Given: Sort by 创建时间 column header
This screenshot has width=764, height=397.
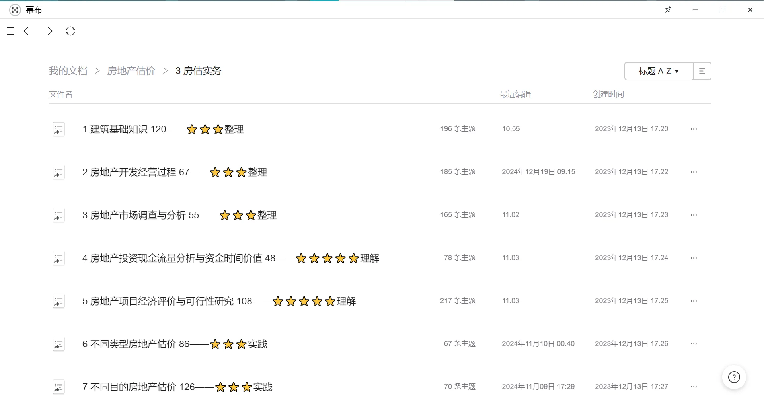Looking at the screenshot, I should pyautogui.click(x=608, y=94).
